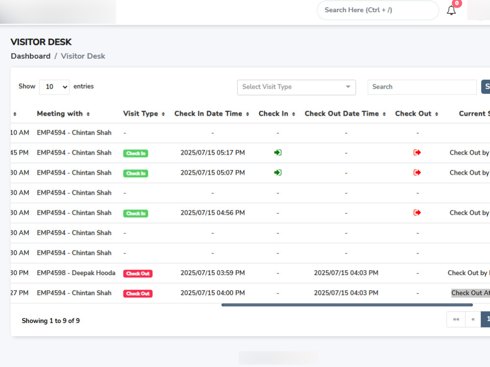Screen dimensions: 490x367
Task: Click VISITOR DESK page heading
Action: (x=41, y=42)
